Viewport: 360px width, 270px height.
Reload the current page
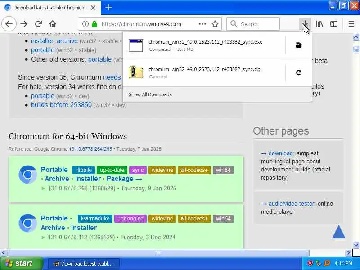pos(38,24)
